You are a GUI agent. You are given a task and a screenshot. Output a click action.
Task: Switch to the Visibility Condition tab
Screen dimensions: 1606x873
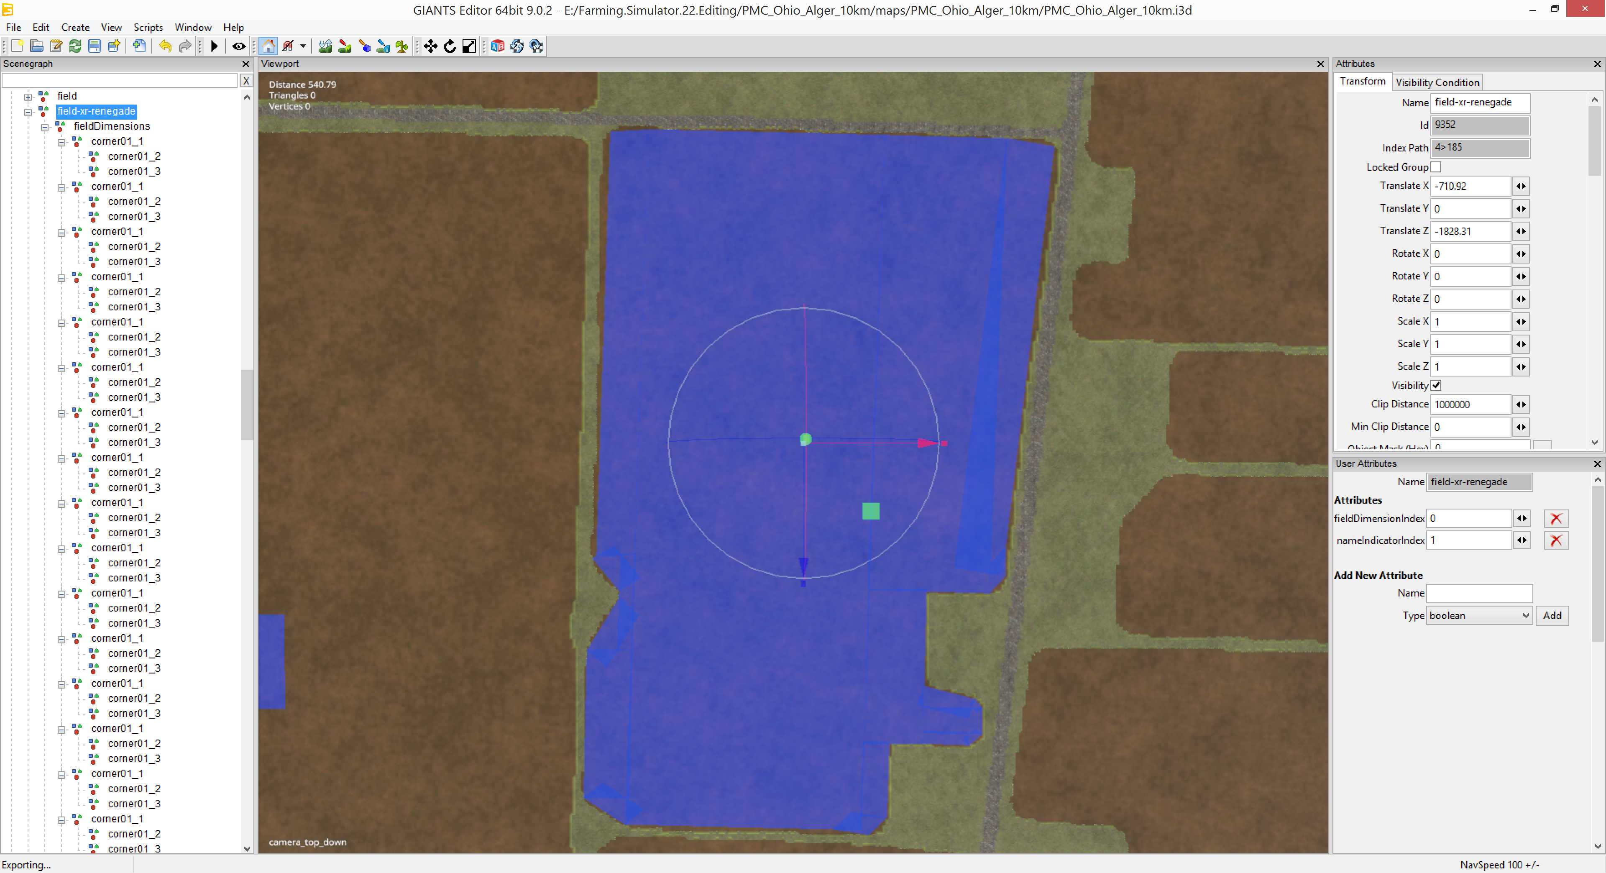coord(1437,82)
